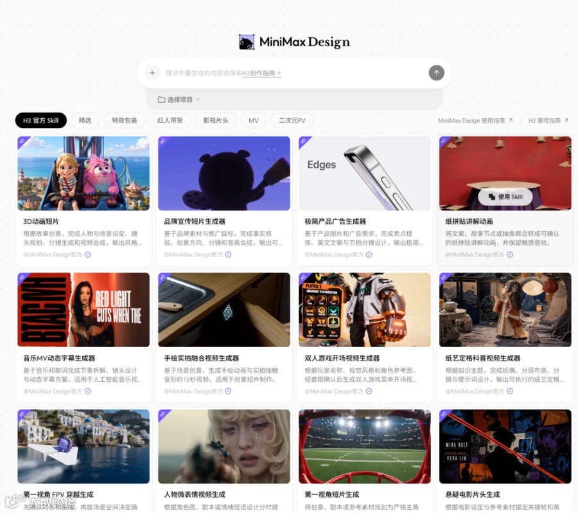Click the round upload arrow send button
This screenshot has width=578, height=513.
click(437, 73)
